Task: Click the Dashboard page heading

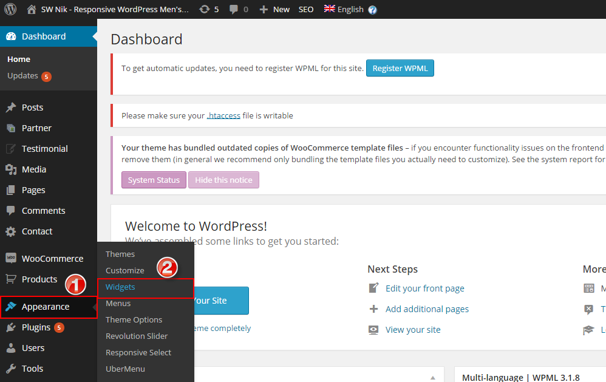Action: (x=146, y=39)
